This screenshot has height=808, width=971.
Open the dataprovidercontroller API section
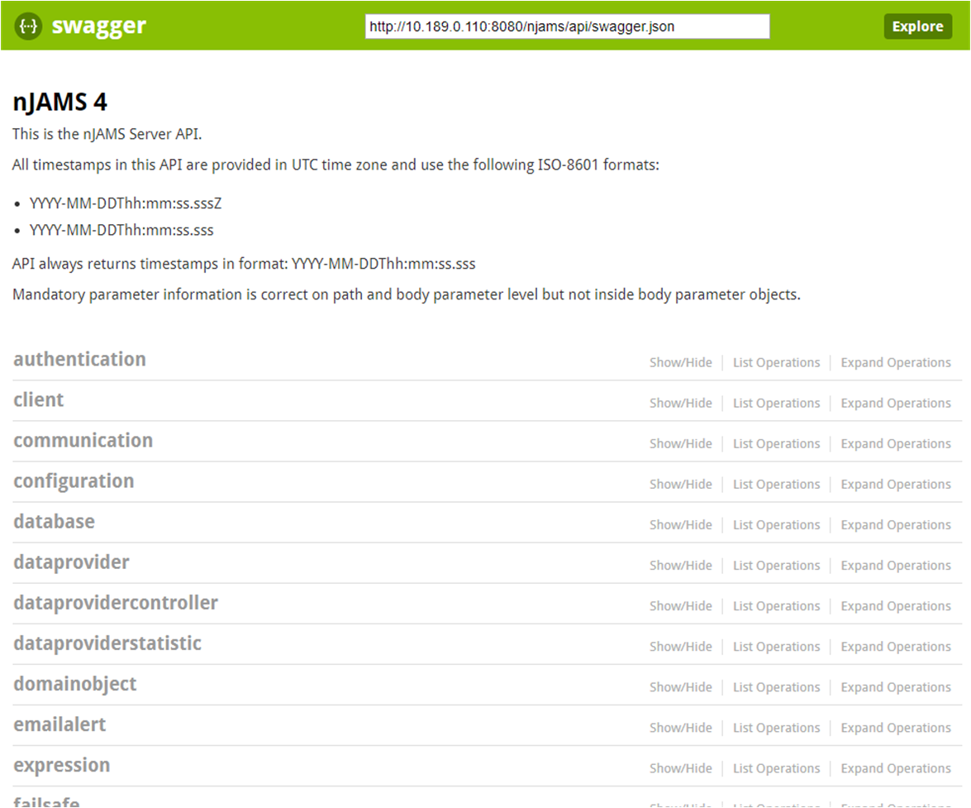[x=116, y=603]
